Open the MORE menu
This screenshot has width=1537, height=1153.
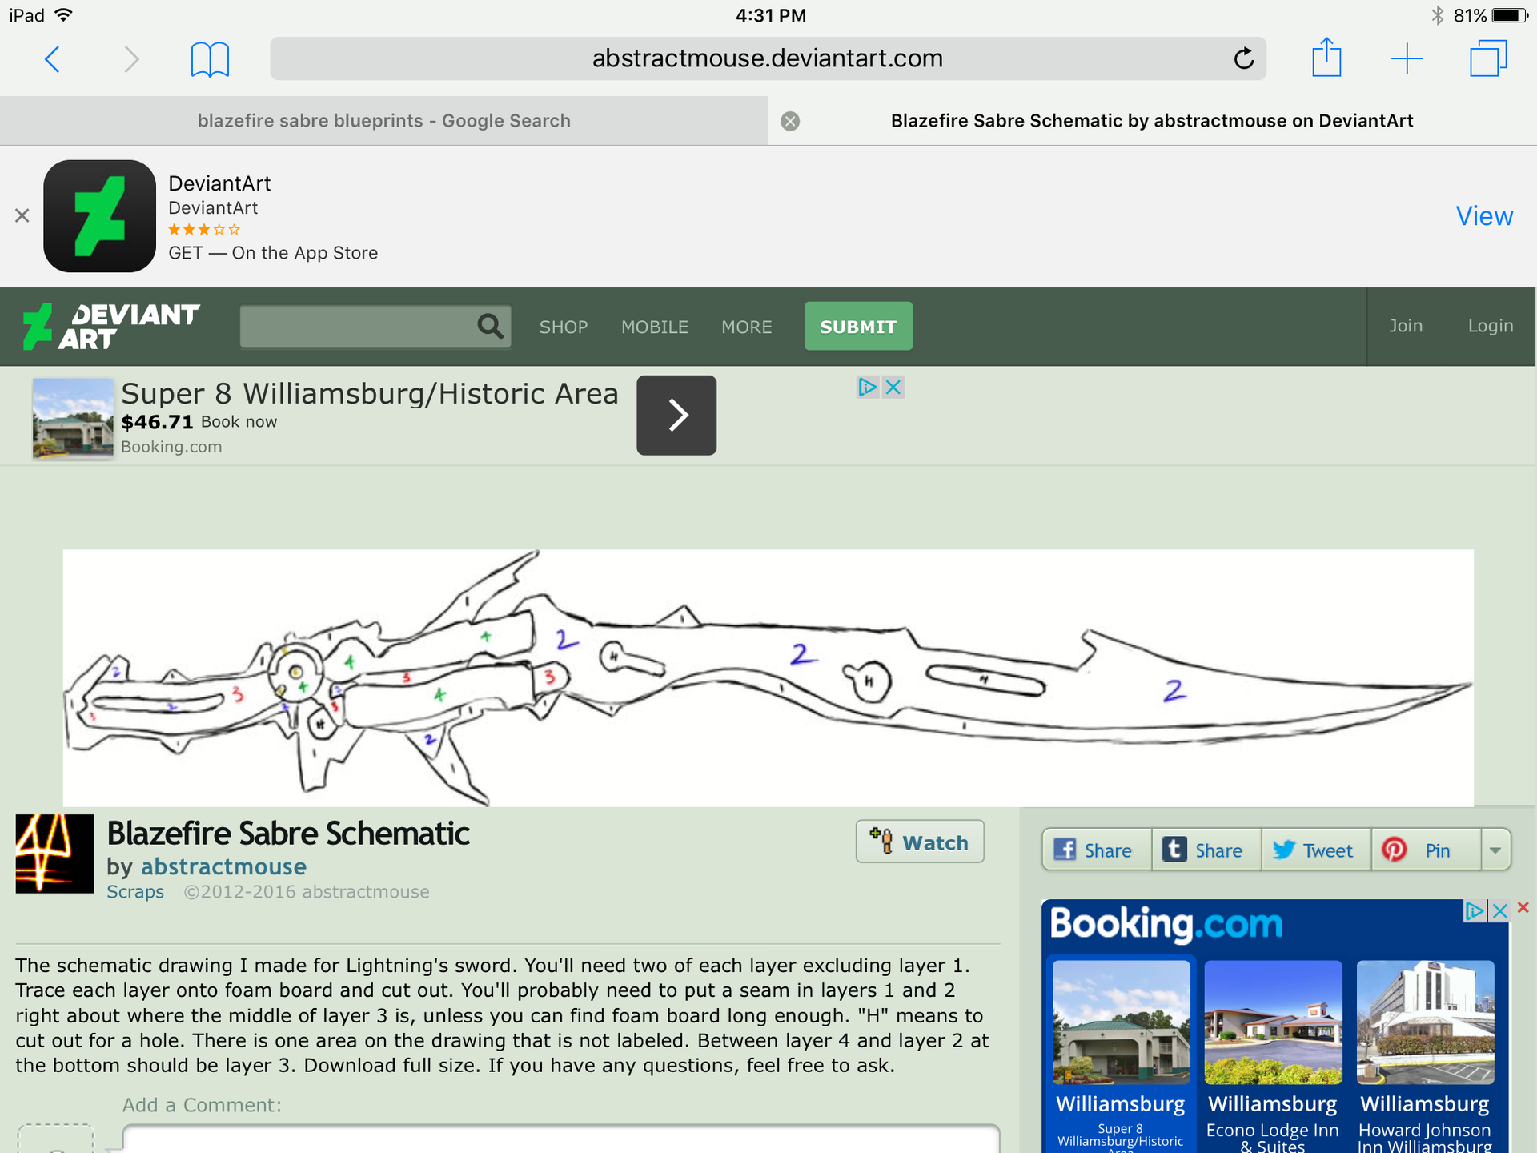pyautogui.click(x=747, y=327)
